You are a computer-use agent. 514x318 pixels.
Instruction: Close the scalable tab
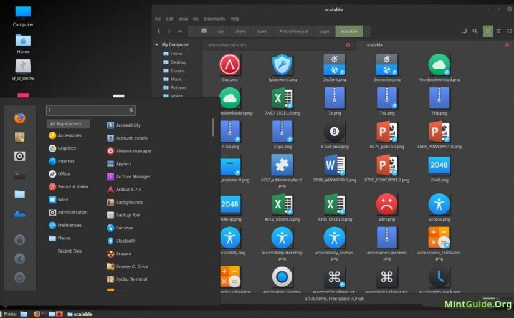point(507,45)
